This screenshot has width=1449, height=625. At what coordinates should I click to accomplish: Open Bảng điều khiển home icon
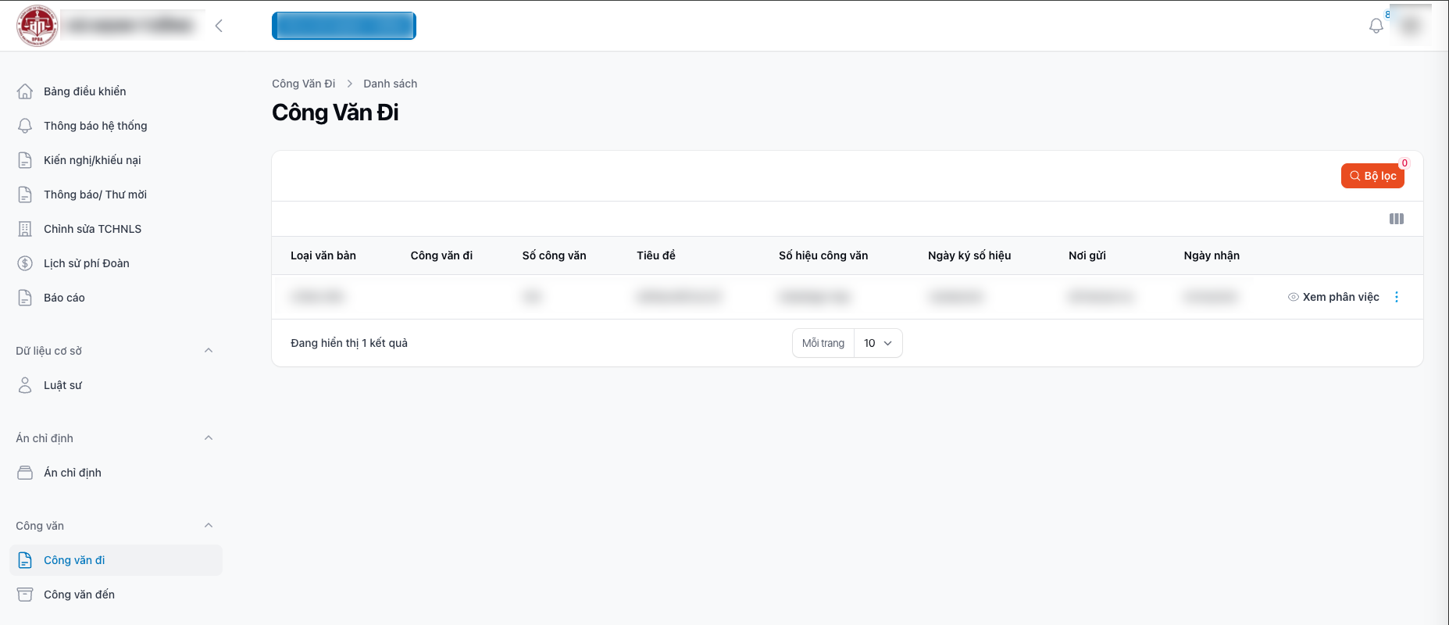tap(25, 91)
